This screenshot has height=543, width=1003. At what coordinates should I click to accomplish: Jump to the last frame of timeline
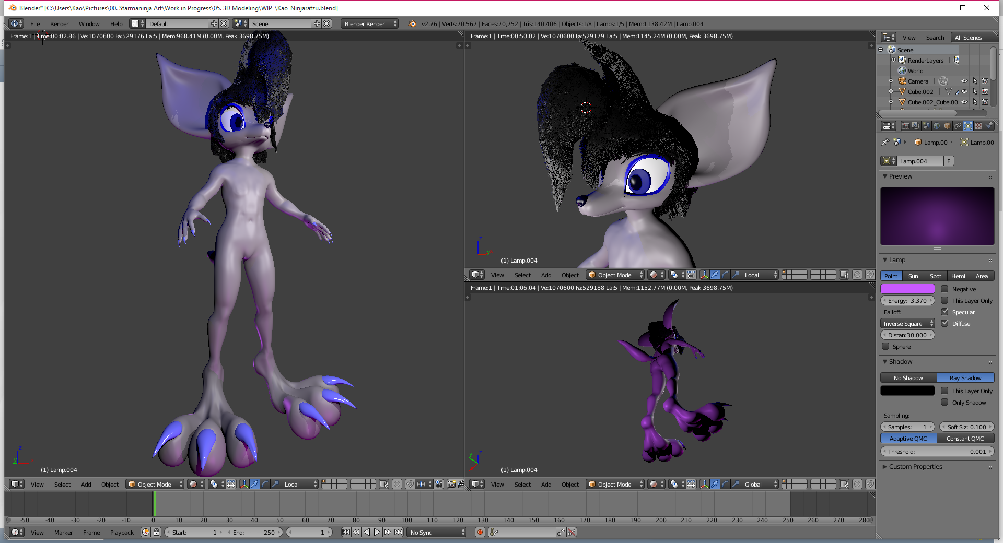[x=399, y=532]
